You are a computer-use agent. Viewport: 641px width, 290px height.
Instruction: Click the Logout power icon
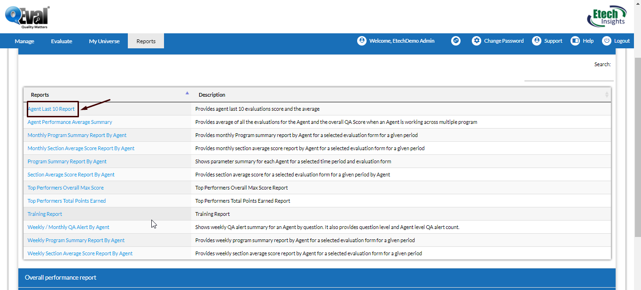607,41
